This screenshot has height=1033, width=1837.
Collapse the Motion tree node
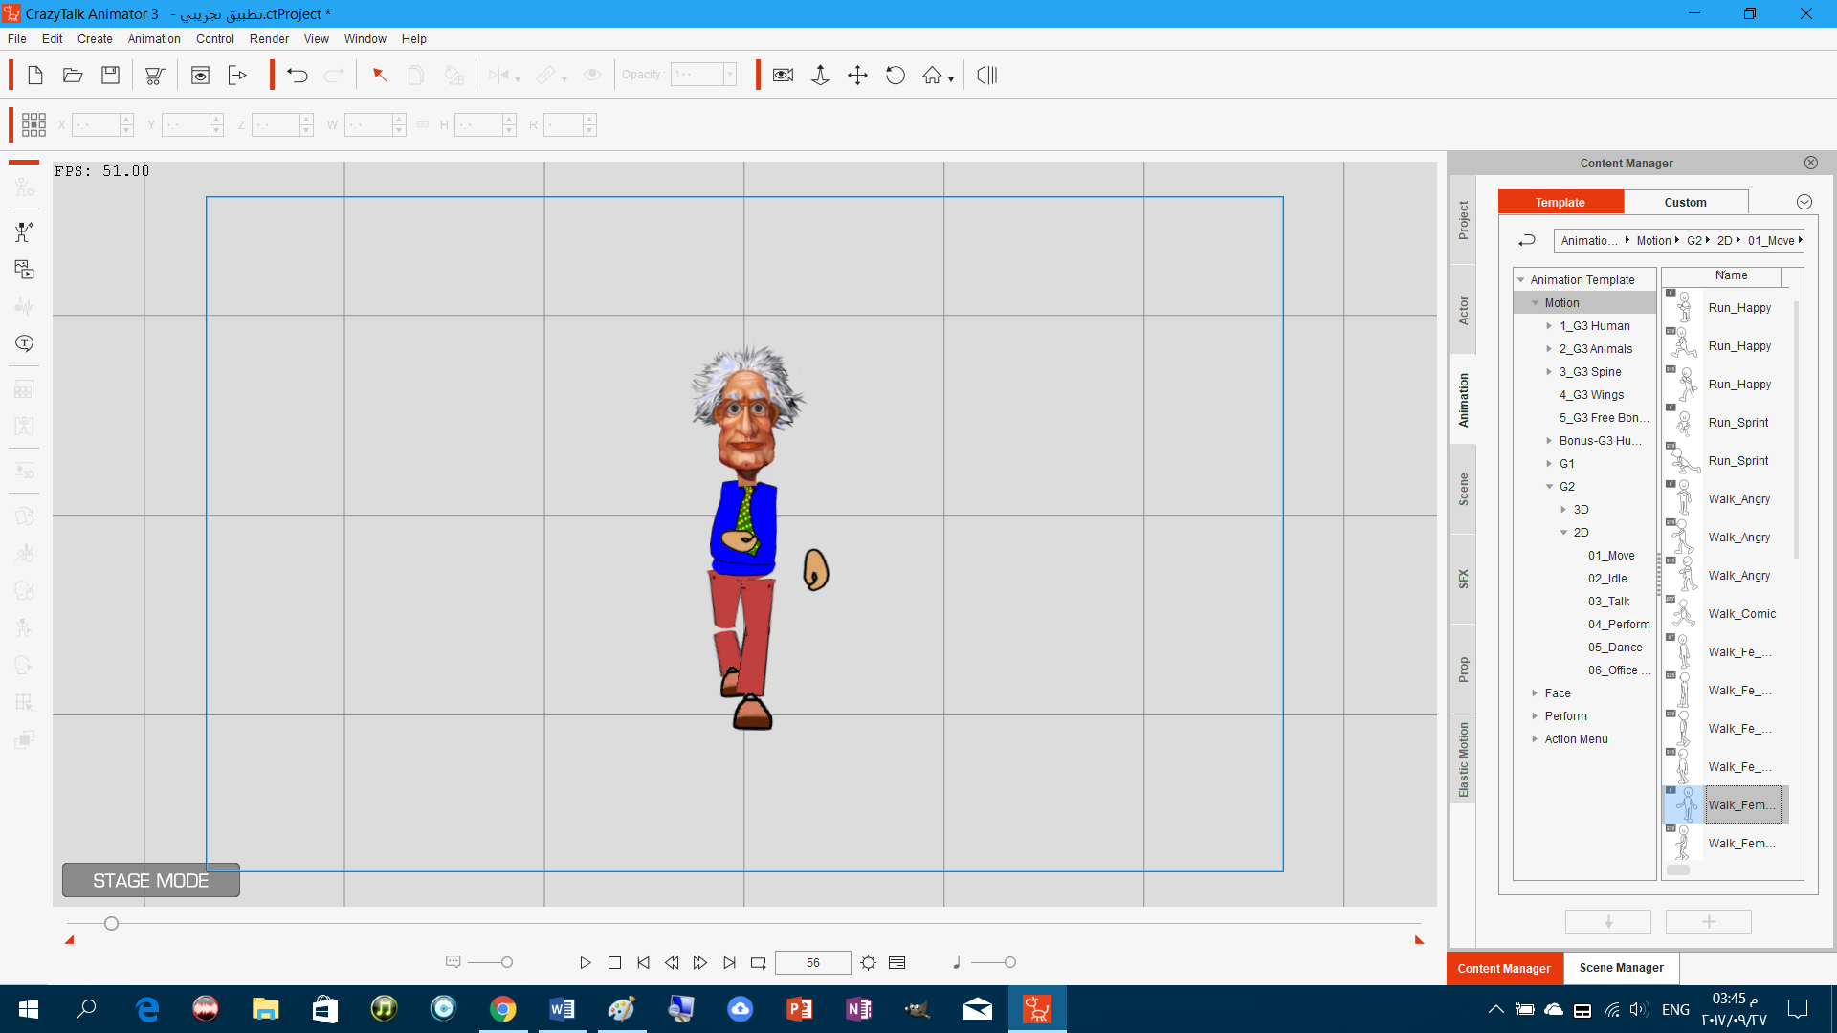(x=1536, y=303)
